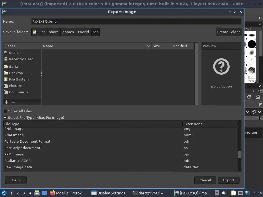Image resolution: width=263 pixels, height=197 pixels.
Task: Switch to workspace 4 in taskbar
Action: point(30,193)
